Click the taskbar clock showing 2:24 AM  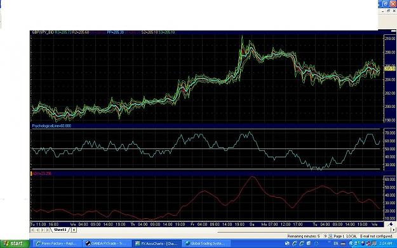tap(386, 244)
